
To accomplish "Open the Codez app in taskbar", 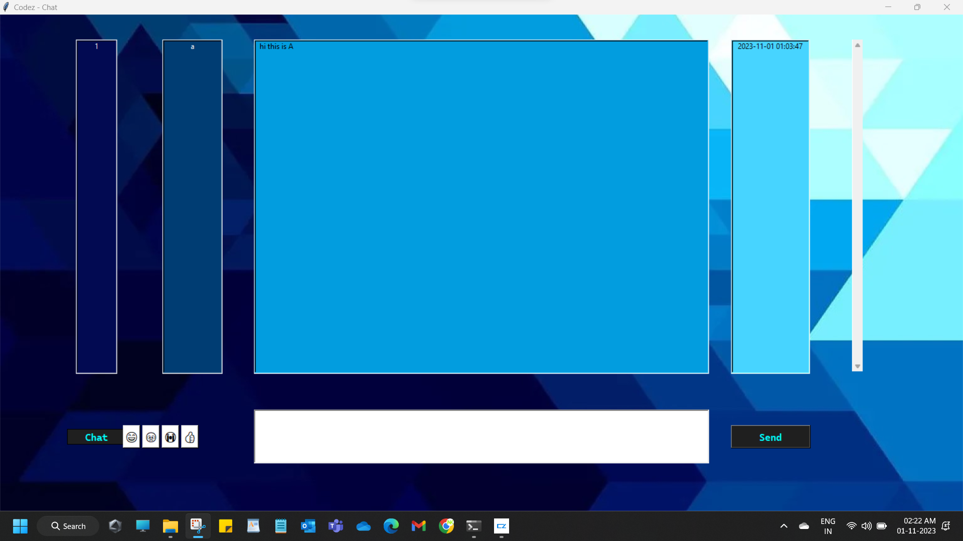I will 501,526.
